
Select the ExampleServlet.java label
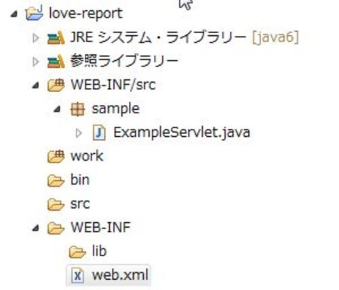coord(182,133)
